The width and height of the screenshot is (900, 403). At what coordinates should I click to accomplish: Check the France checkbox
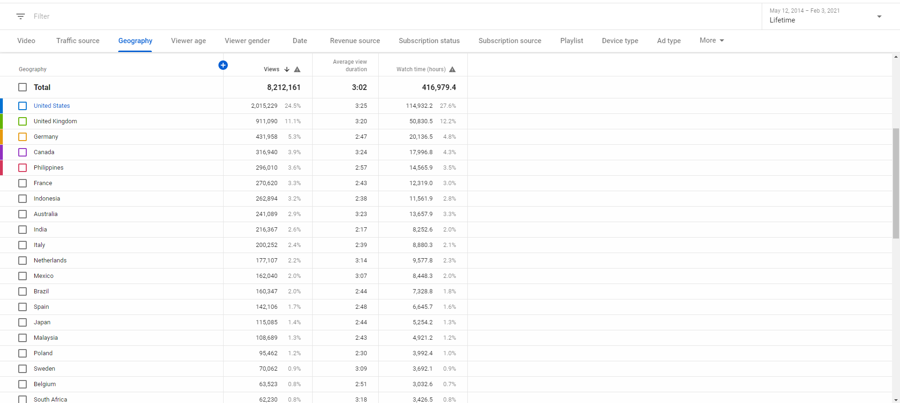click(x=22, y=183)
